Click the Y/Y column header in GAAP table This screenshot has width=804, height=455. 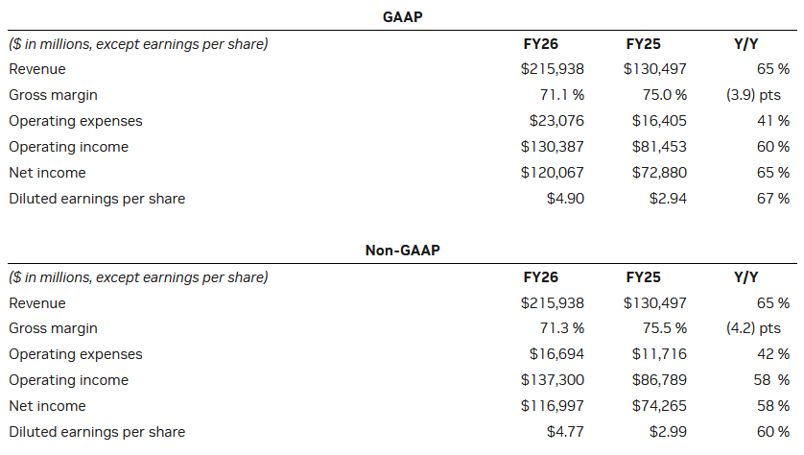[745, 43]
